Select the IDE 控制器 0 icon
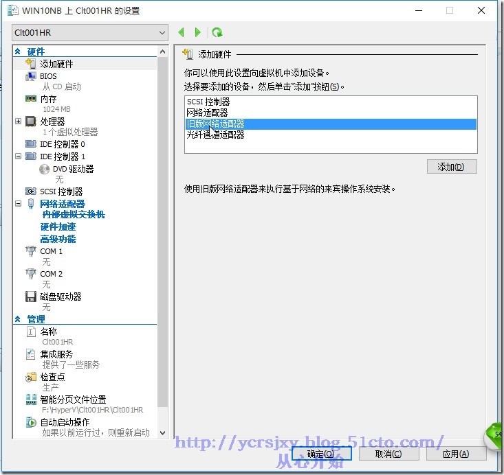This screenshot has width=504, height=475. pyautogui.click(x=31, y=143)
